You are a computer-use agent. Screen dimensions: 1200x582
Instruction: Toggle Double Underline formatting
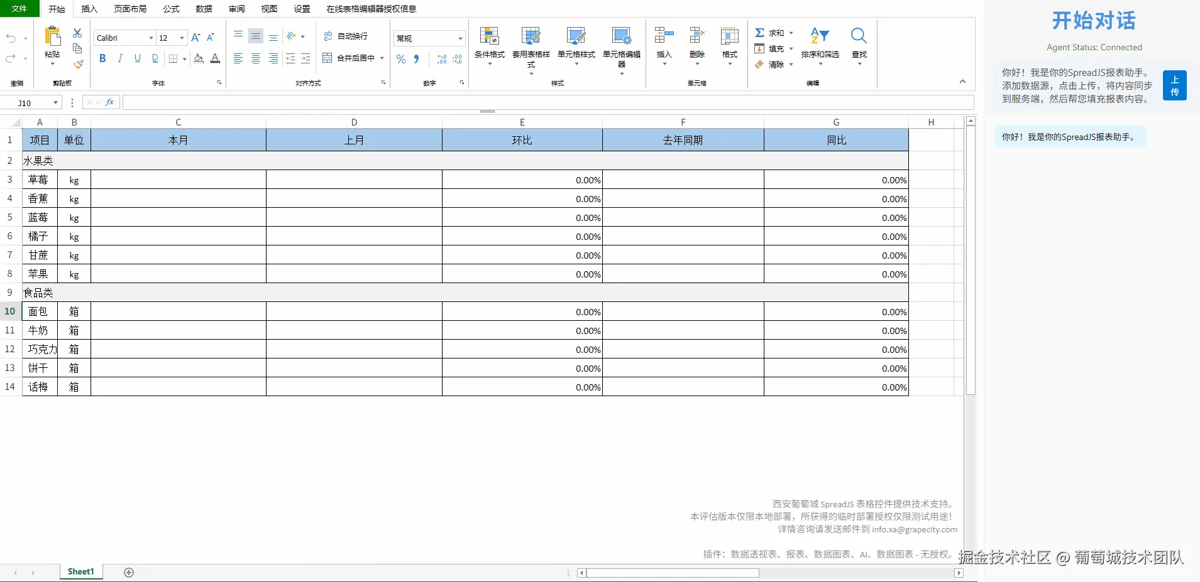pos(155,58)
